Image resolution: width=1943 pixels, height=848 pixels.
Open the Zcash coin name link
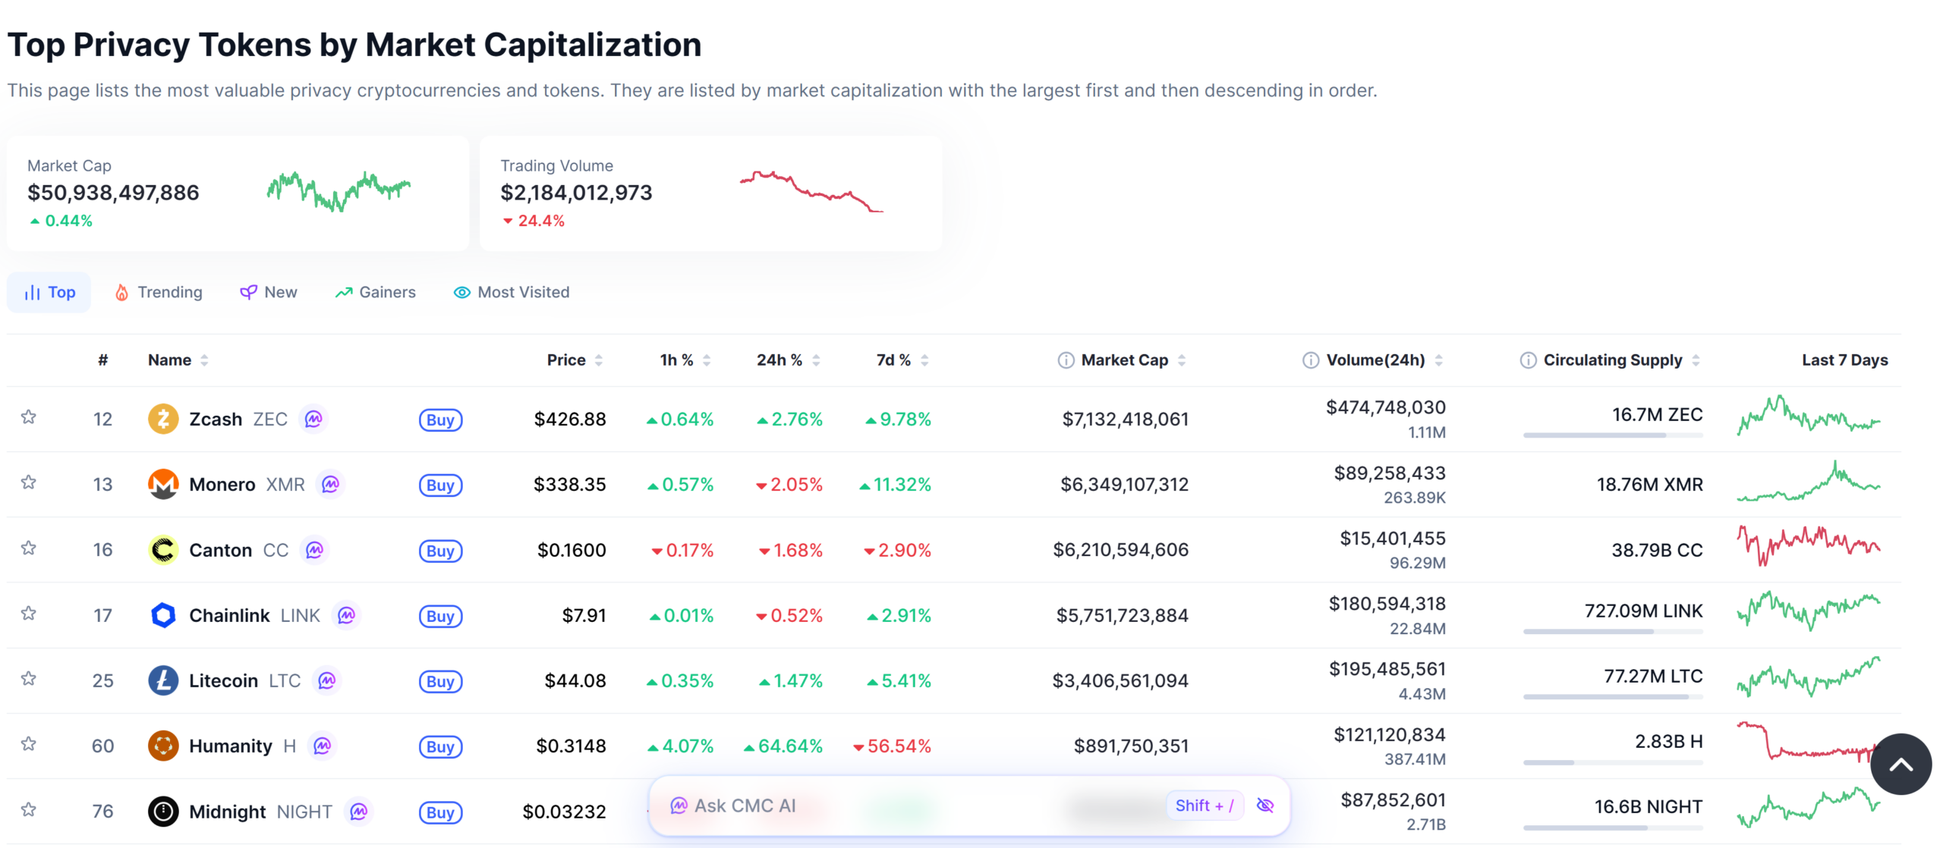pyautogui.click(x=216, y=419)
